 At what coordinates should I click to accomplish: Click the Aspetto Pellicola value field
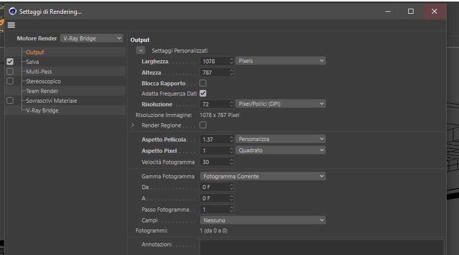pyautogui.click(x=214, y=140)
